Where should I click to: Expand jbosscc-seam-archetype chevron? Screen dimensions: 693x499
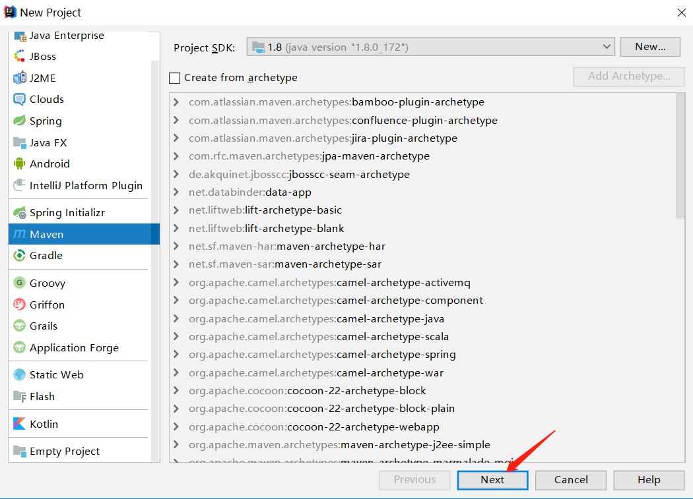(x=176, y=174)
